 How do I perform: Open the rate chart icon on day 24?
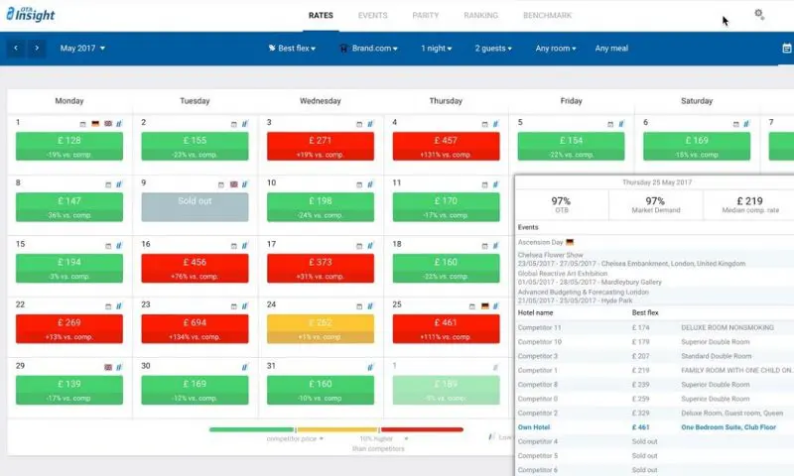(x=370, y=305)
